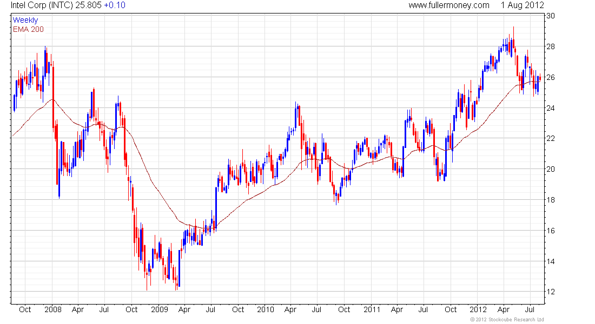Image resolution: width=595 pixels, height=324 pixels.
Task: Click the Jul label between 2011 and 2012
Action: (x=423, y=309)
